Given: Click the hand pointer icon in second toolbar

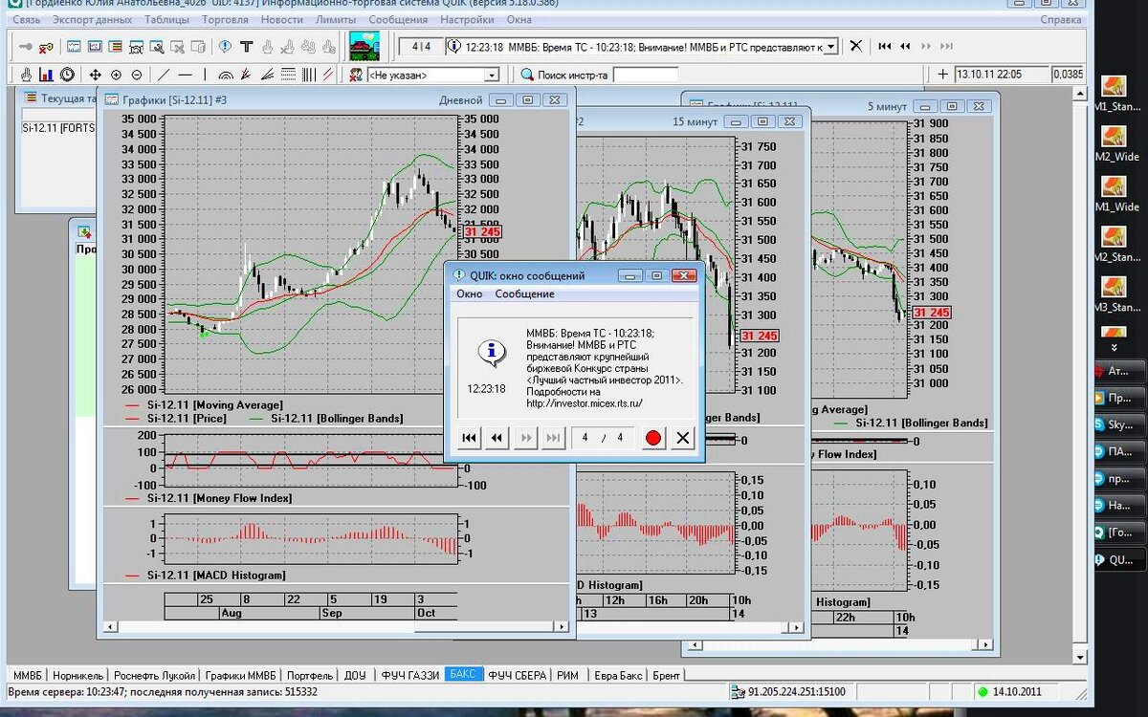Looking at the screenshot, I should pos(26,75).
